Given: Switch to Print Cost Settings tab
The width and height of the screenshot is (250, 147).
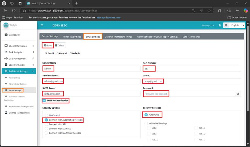Looking at the screenshot, I should [x=72, y=37].
